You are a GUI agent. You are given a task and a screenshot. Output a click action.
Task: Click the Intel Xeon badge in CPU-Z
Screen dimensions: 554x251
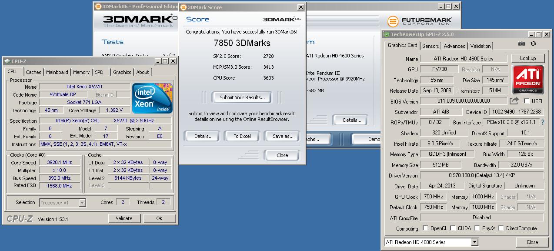point(152,97)
